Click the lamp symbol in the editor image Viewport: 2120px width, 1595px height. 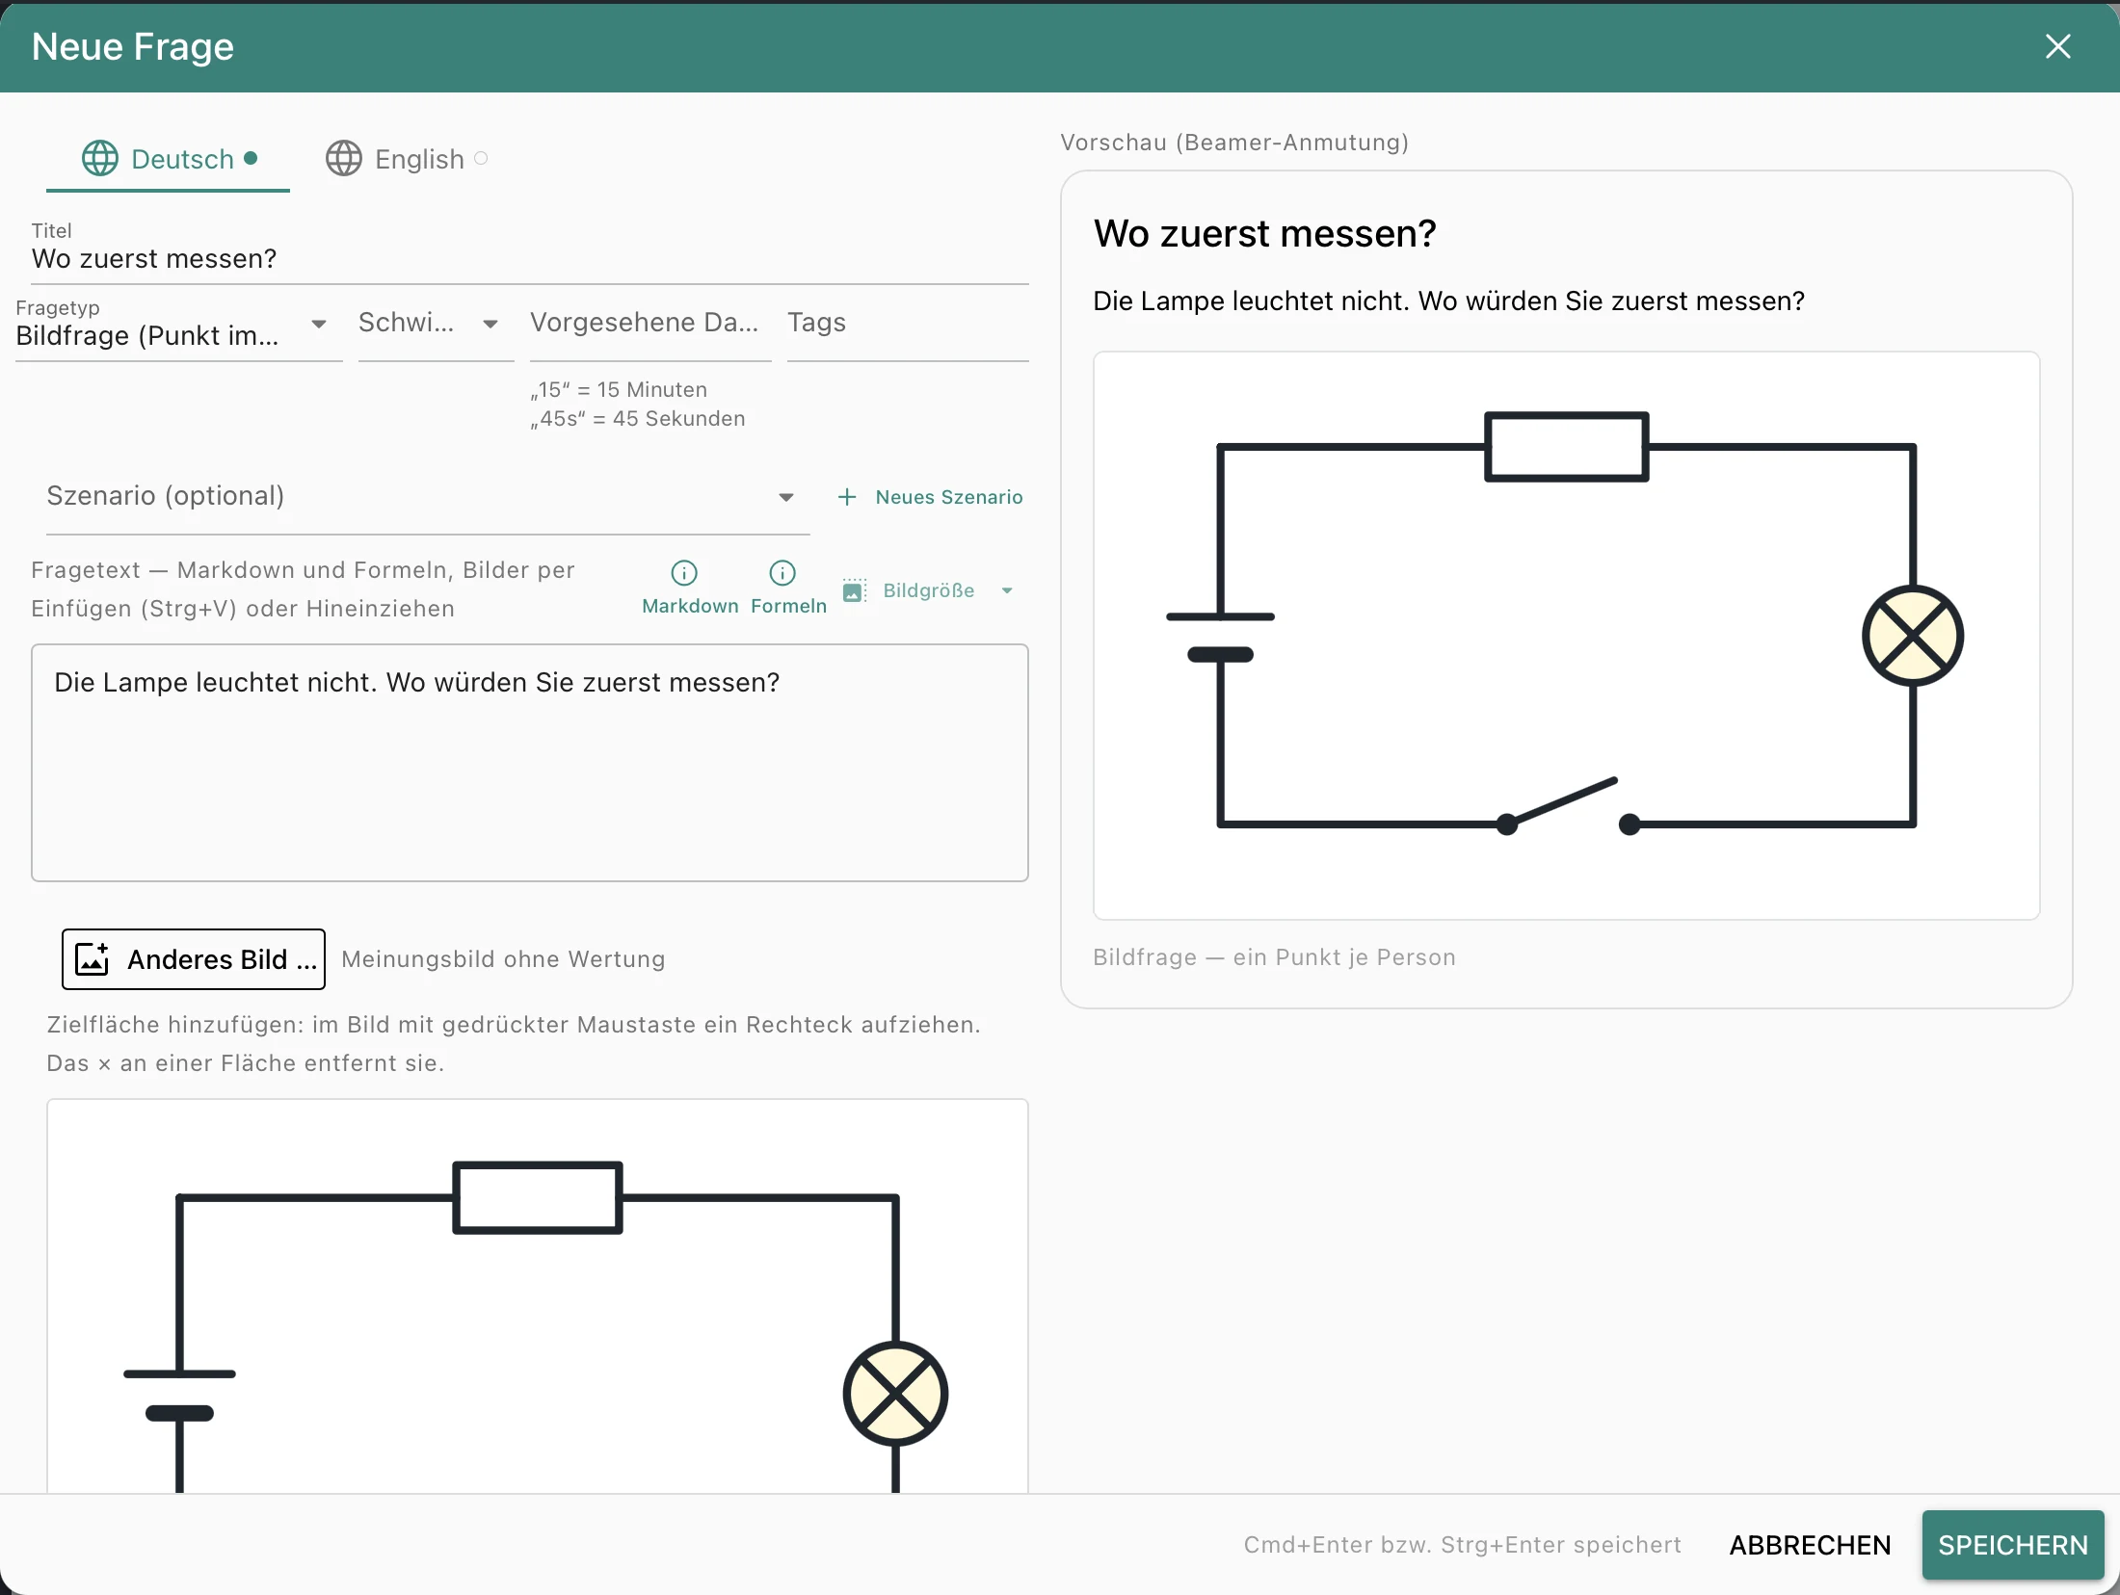(x=895, y=1394)
